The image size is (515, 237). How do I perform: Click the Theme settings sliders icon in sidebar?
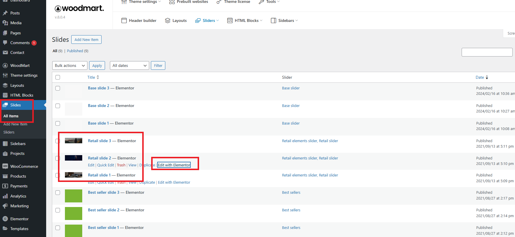5,75
